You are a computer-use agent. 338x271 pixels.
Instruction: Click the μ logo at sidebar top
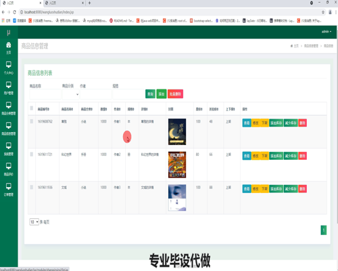(x=9, y=33)
